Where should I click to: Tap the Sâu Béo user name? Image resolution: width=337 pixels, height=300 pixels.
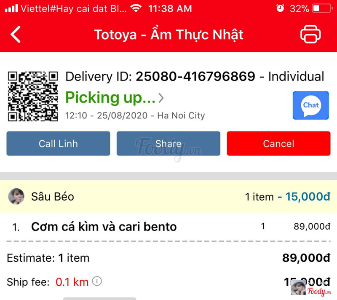click(53, 196)
